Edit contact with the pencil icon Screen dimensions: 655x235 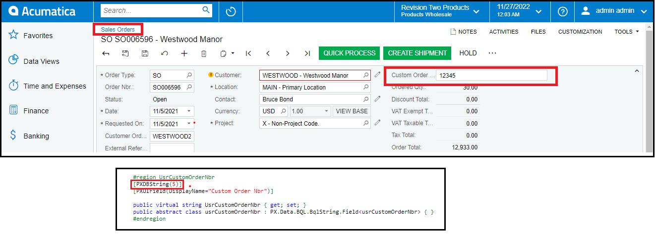377,98
